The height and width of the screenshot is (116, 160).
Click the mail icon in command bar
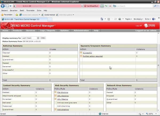115,19
